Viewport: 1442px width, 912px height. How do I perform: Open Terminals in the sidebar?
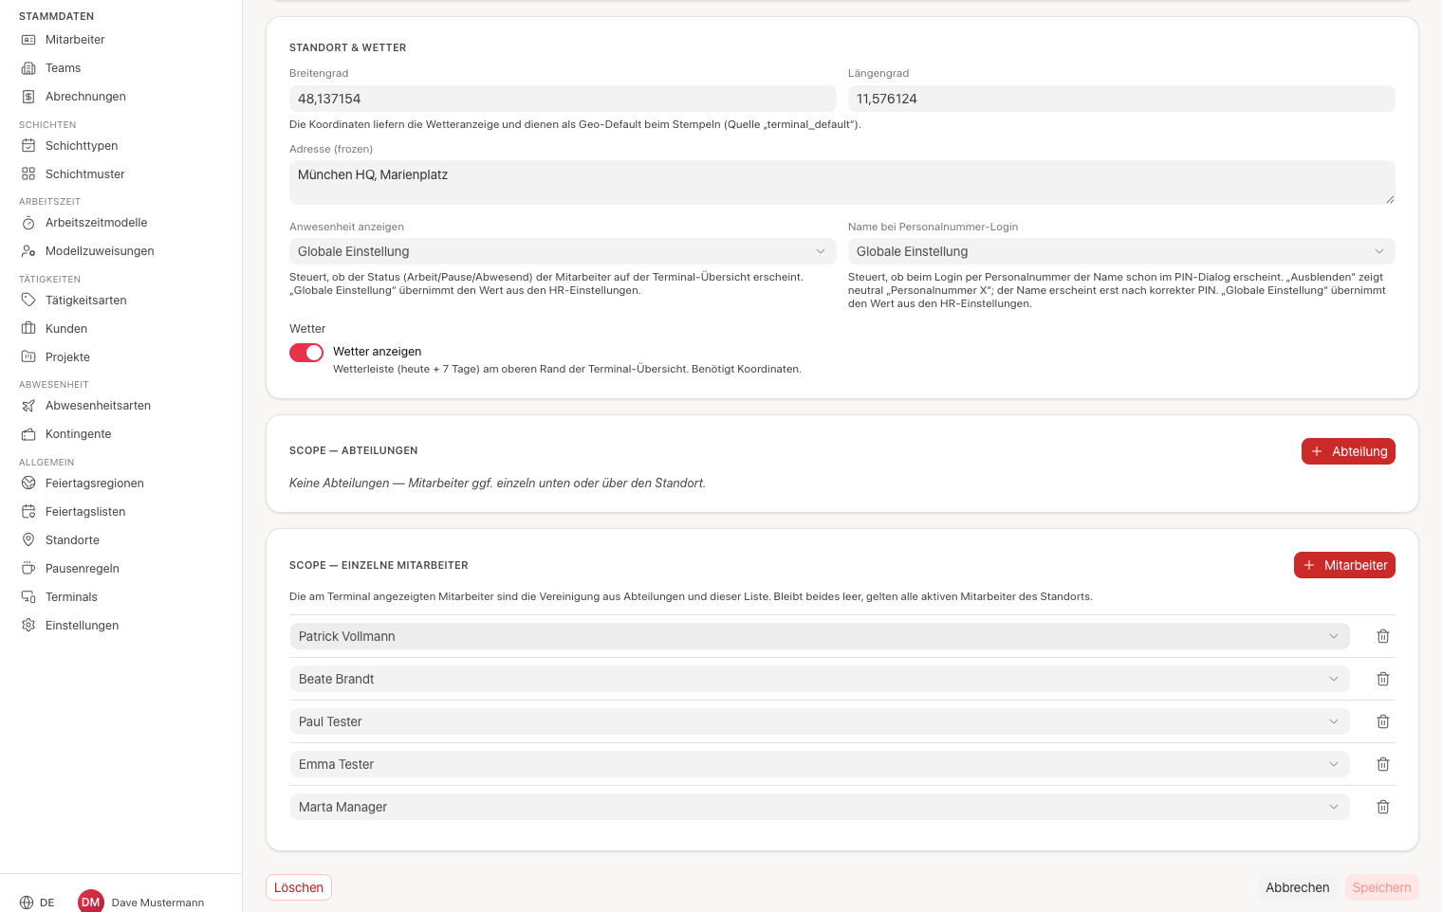(71, 597)
